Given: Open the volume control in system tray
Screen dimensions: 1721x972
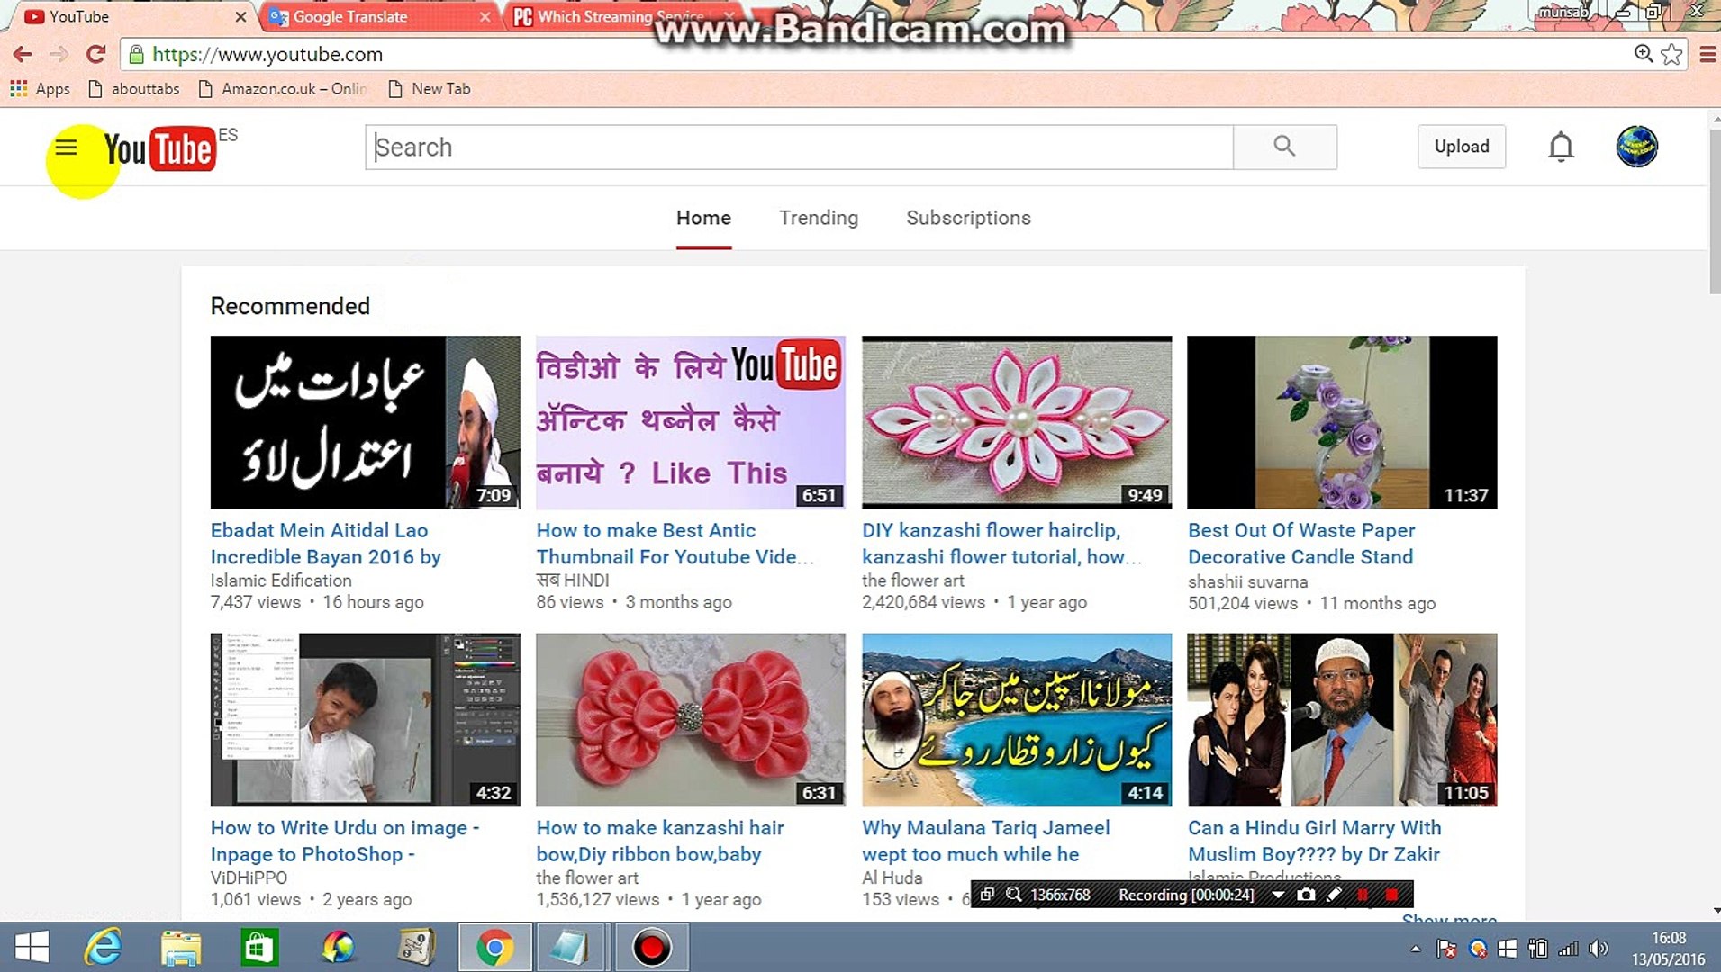Looking at the screenshot, I should [x=1599, y=948].
